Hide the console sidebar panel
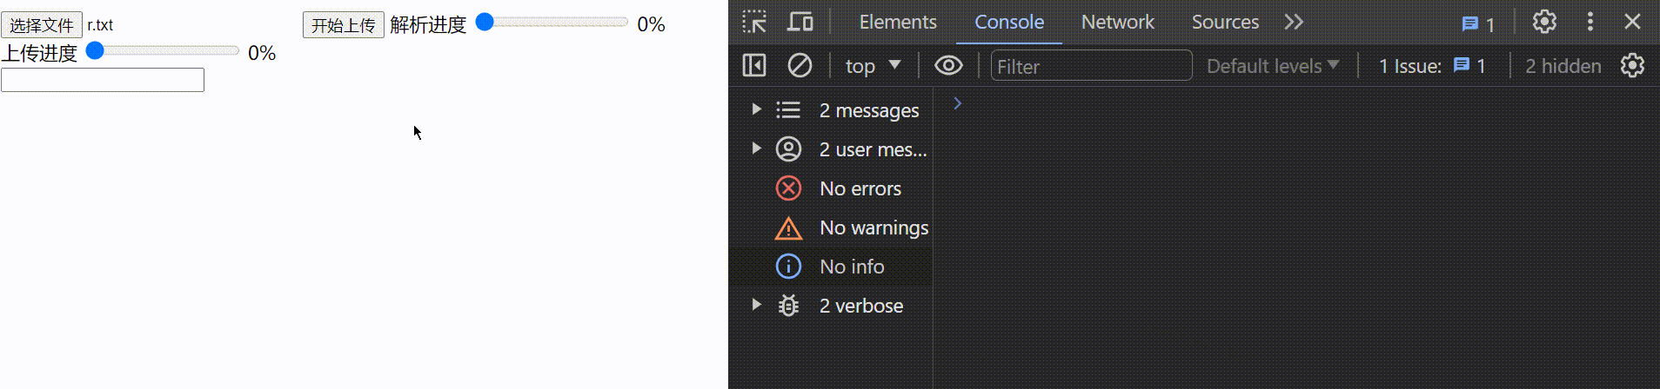 (754, 66)
